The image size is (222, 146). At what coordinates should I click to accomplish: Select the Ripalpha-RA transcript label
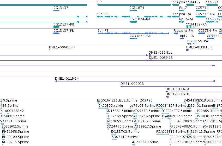coord(181,14)
